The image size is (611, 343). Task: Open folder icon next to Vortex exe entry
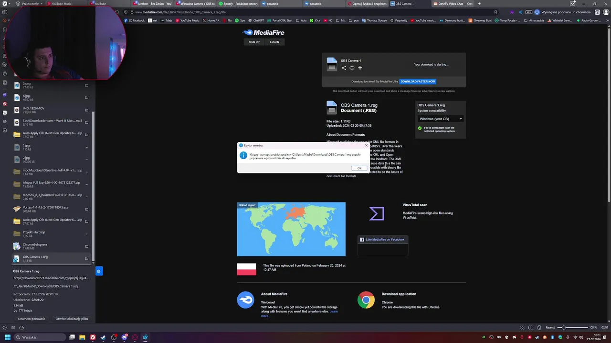[x=86, y=209]
